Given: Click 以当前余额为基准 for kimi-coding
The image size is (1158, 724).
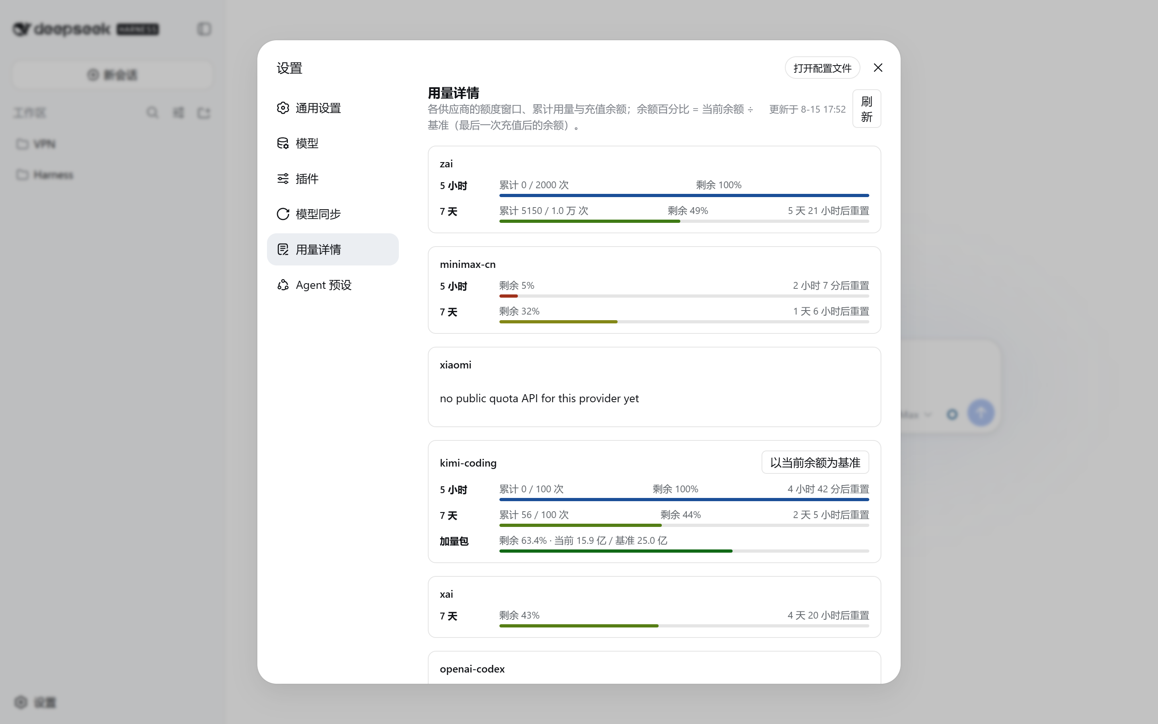Looking at the screenshot, I should pos(815,463).
